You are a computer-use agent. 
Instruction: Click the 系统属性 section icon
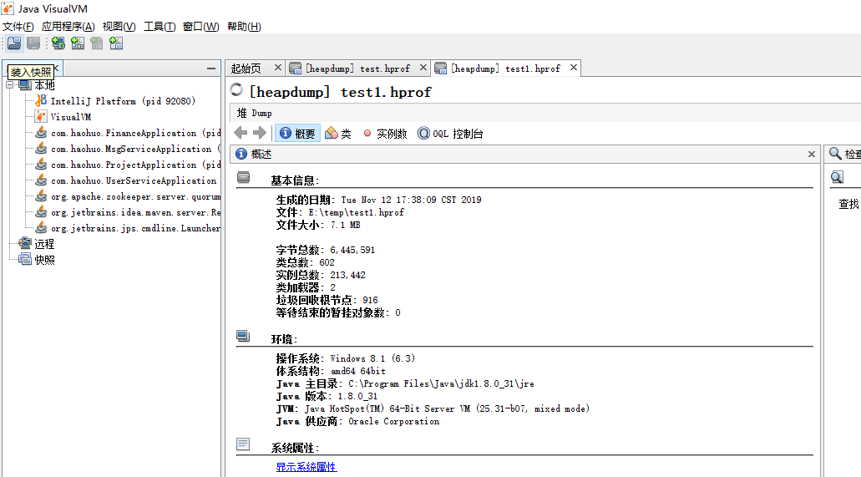coord(243,444)
